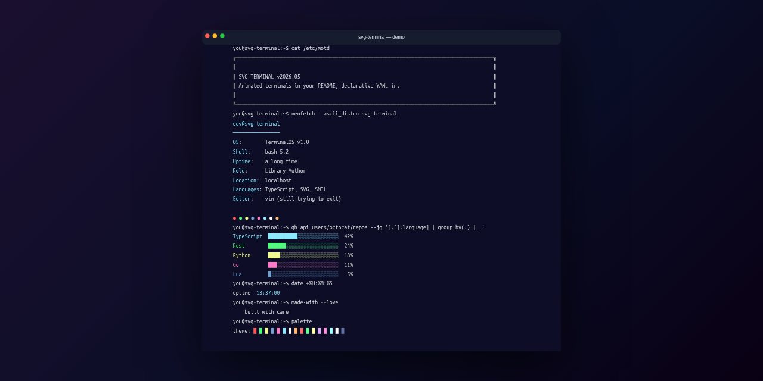This screenshot has width=763, height=381.
Task: Click the 'Rust' language label
Action: pos(239,246)
